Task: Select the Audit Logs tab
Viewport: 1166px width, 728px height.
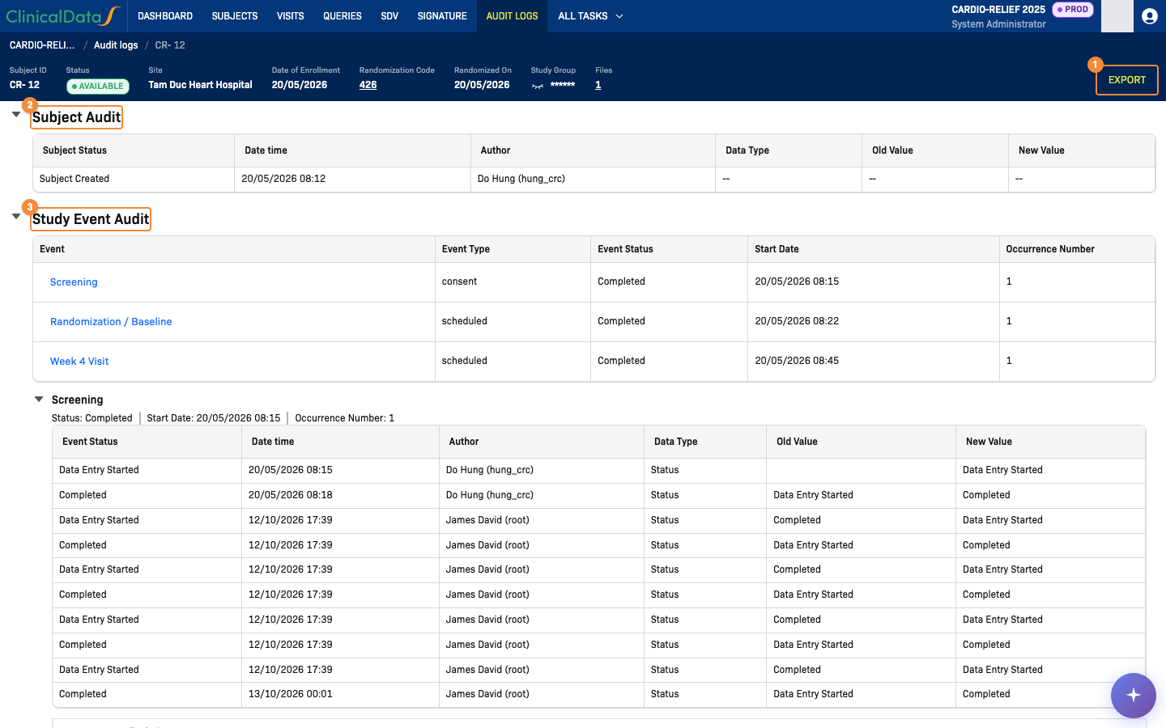Action: pos(512,16)
